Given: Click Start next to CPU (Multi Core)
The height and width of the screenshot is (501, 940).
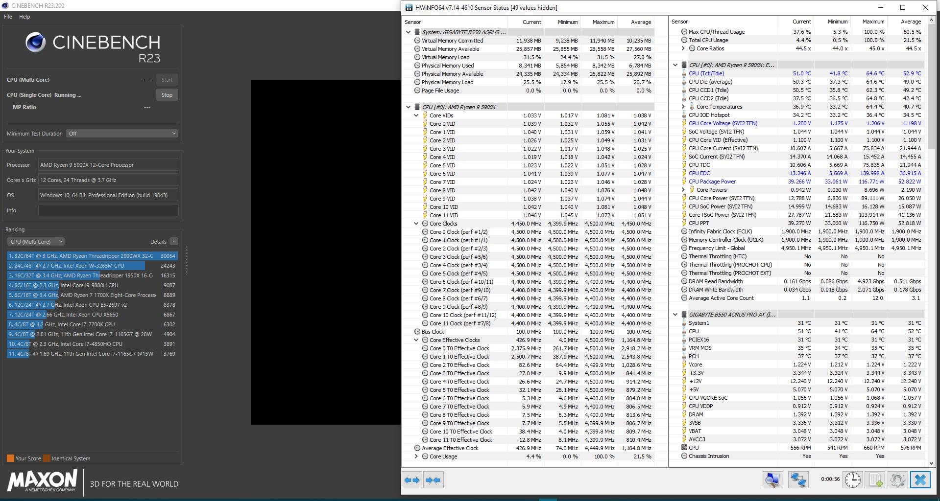Looking at the screenshot, I should coord(167,80).
